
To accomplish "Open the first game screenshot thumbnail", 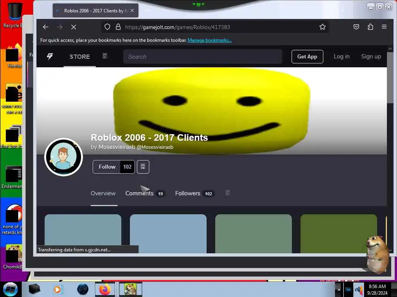I will 83,234.
